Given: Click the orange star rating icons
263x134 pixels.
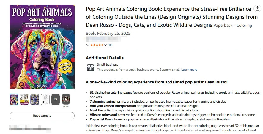Looking at the screenshot, I should (97, 45).
